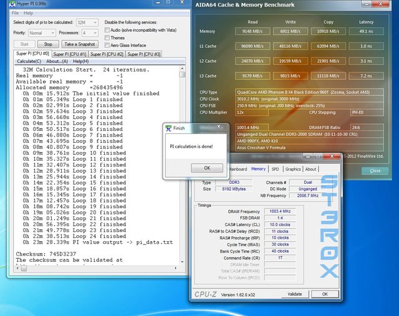This screenshot has height=316, width=399.
Task: Click the log's horizontal scrollbar thumb
Action: [24, 268]
